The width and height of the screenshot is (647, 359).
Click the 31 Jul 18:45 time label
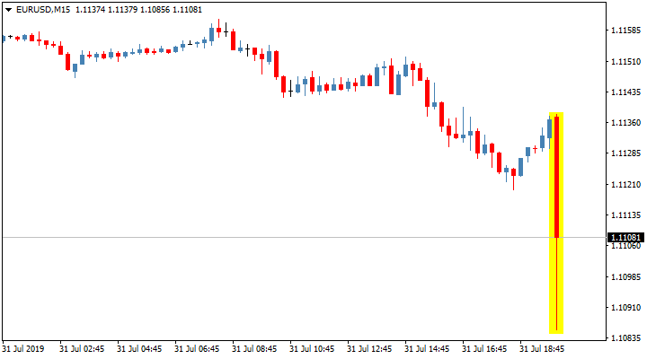(x=542, y=349)
